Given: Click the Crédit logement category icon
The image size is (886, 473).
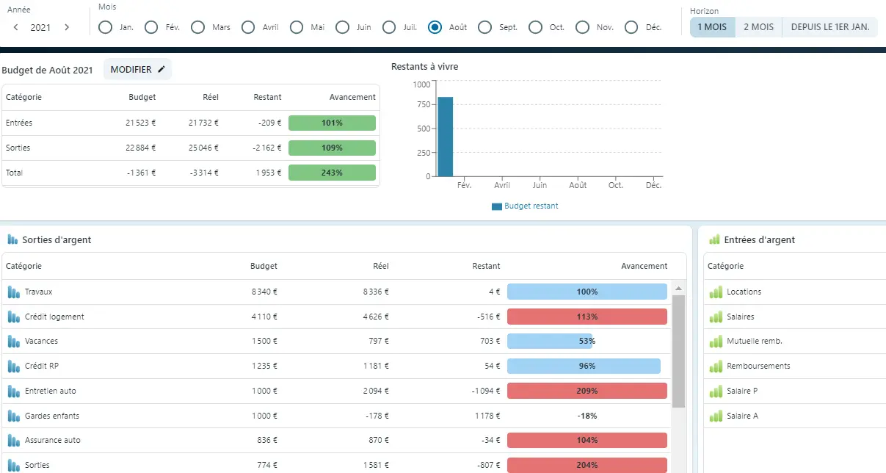Looking at the screenshot, I should (13, 317).
